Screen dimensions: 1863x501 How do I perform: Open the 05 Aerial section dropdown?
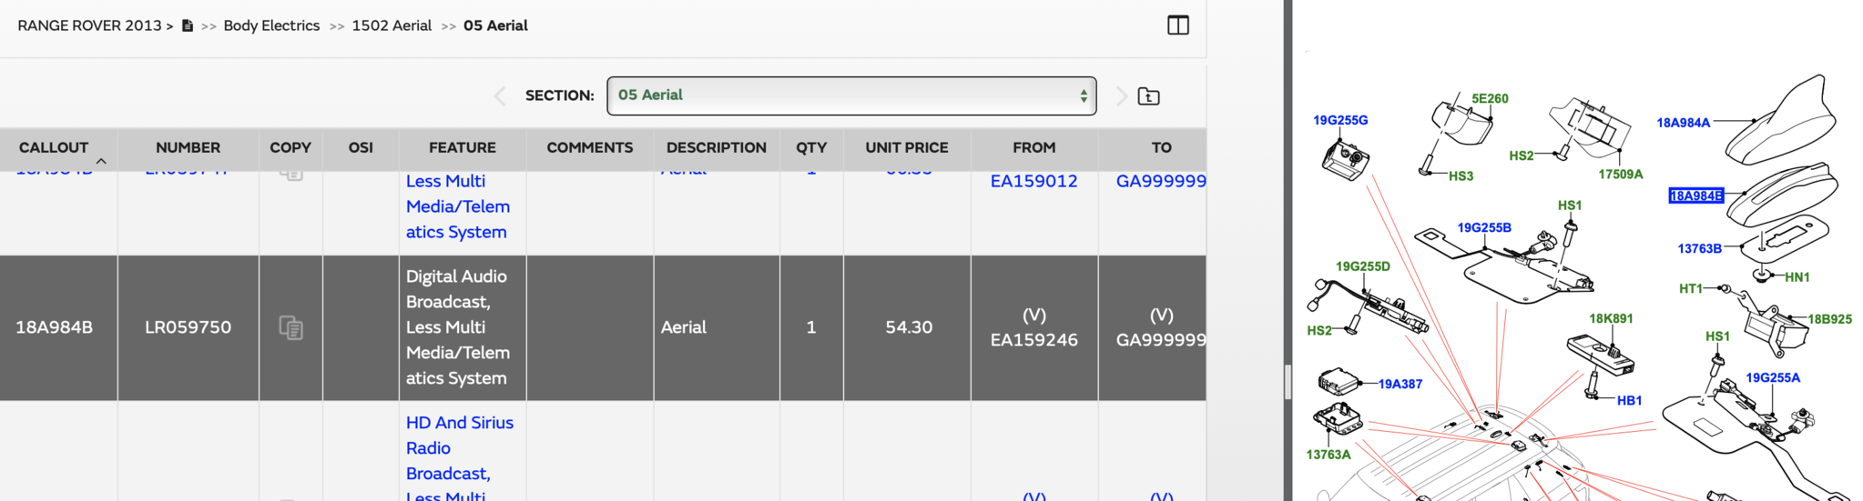851,95
